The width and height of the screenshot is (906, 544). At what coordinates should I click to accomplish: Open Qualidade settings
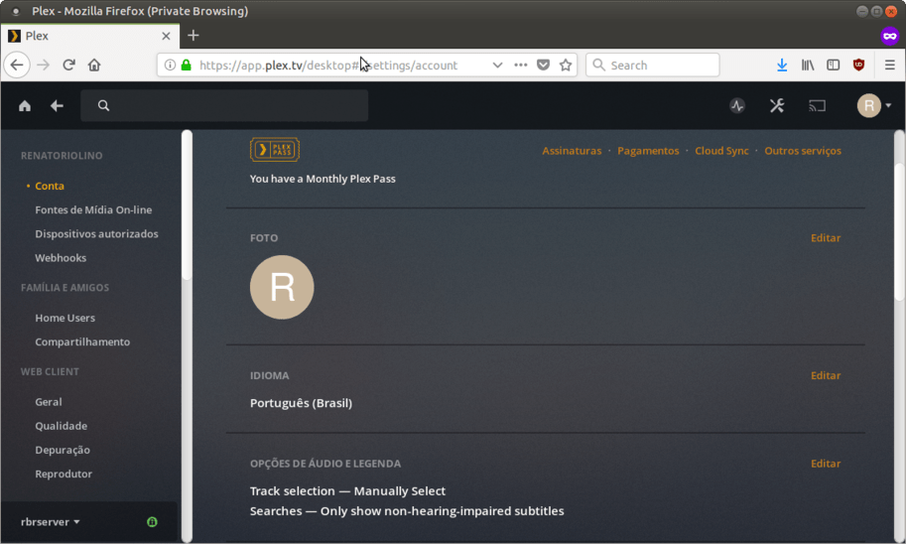(x=62, y=426)
